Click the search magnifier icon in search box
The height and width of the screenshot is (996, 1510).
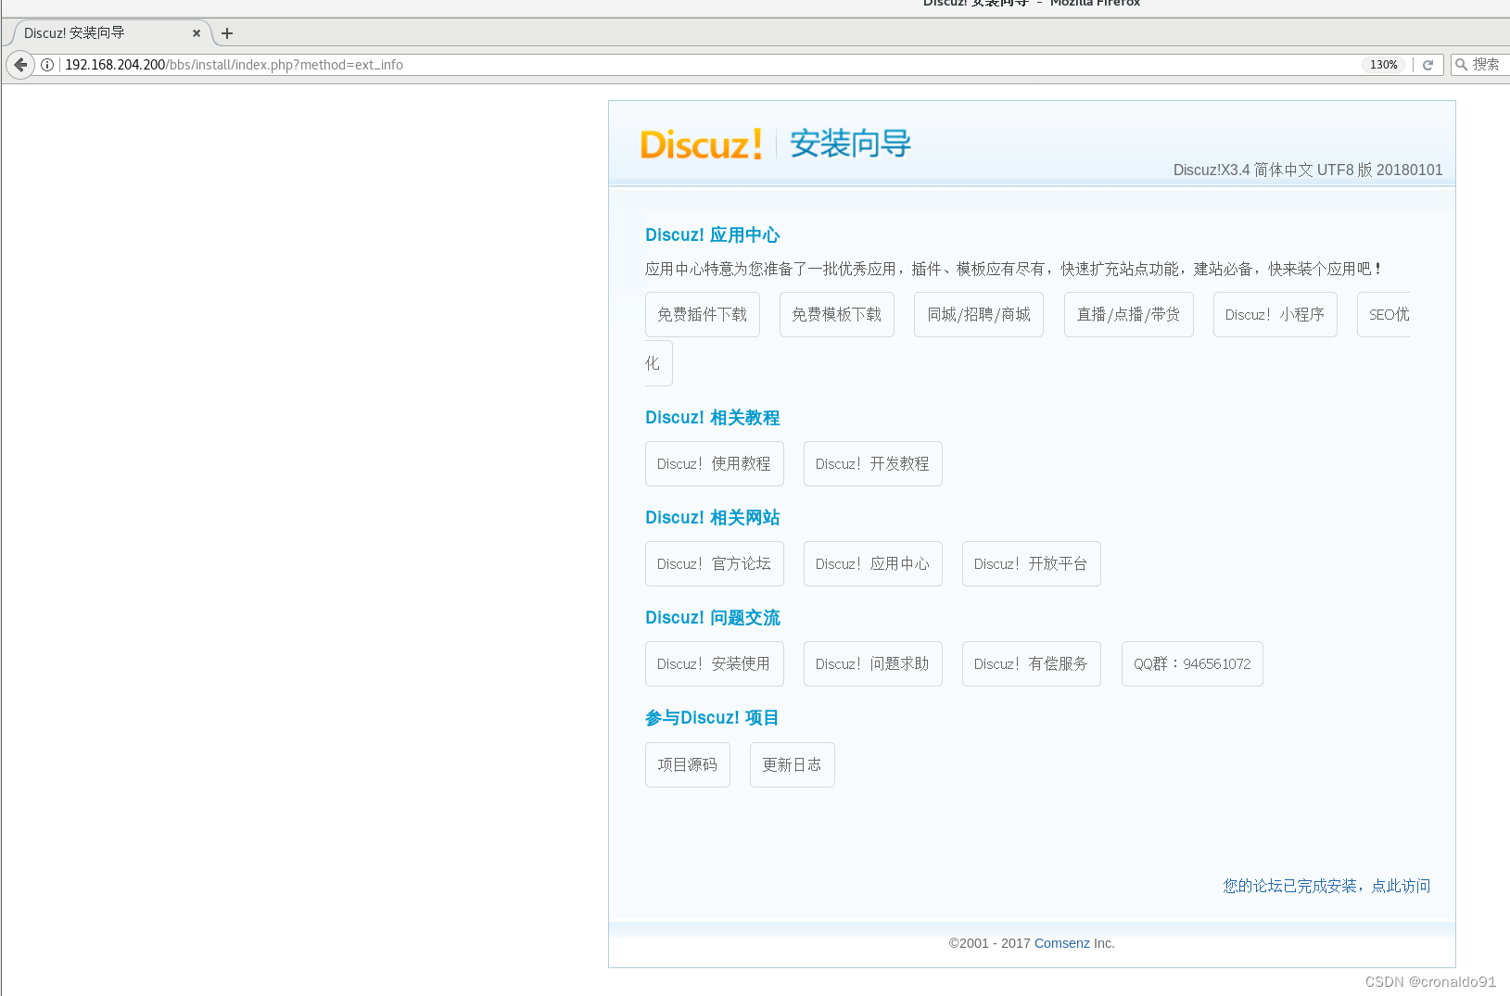click(x=1462, y=65)
